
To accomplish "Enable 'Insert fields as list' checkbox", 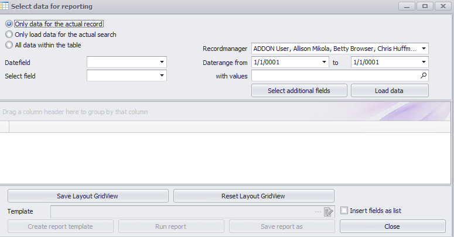I will pyautogui.click(x=344, y=211).
